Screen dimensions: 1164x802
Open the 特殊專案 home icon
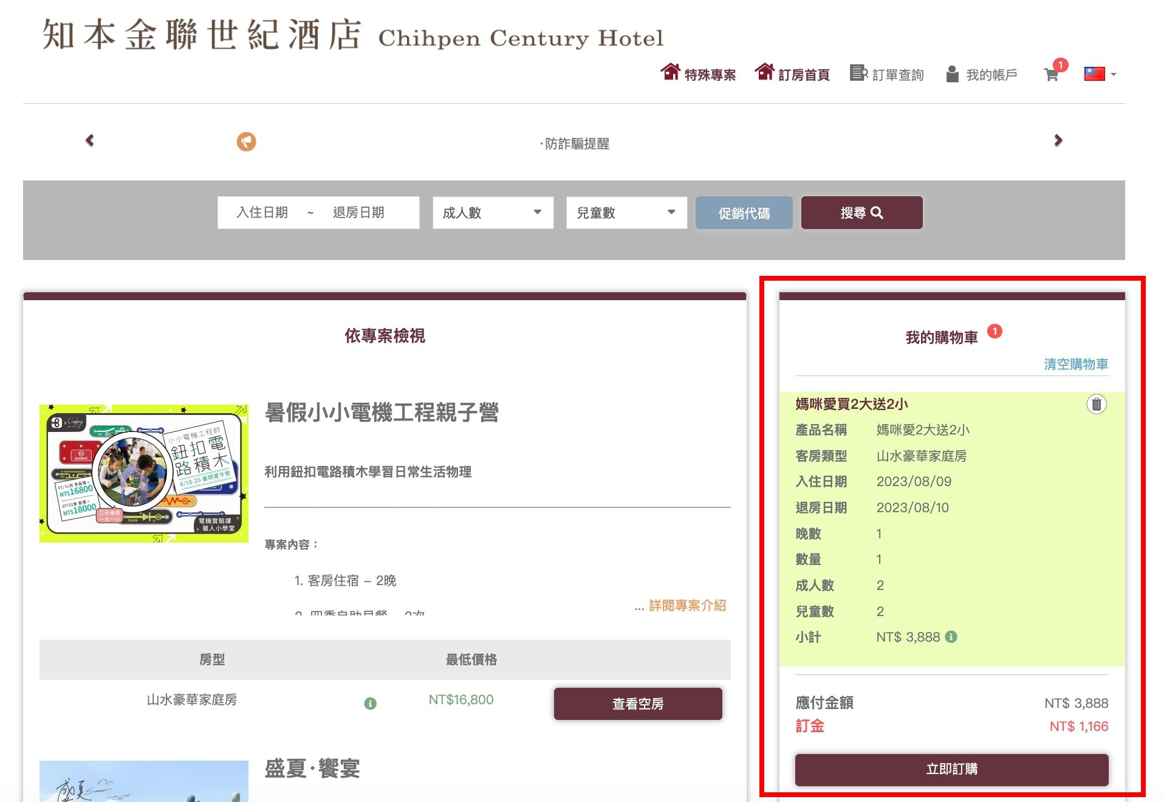point(671,71)
